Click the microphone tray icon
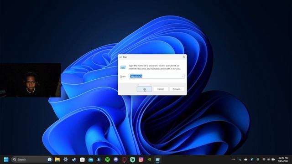Viewport: 292px width, 164px height. (x=258, y=159)
